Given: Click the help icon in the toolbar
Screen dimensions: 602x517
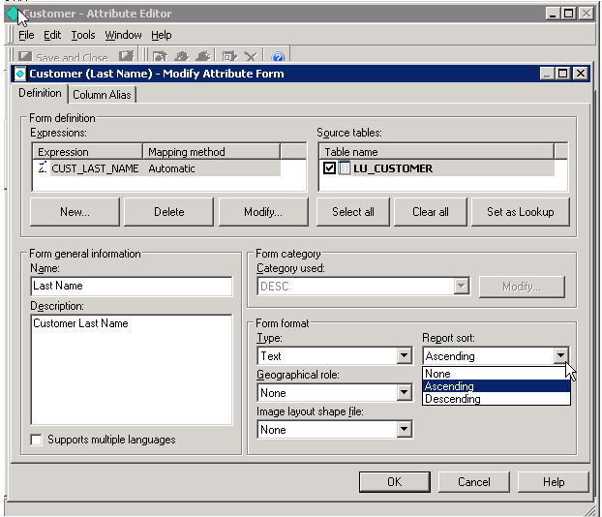Looking at the screenshot, I should 277,58.
